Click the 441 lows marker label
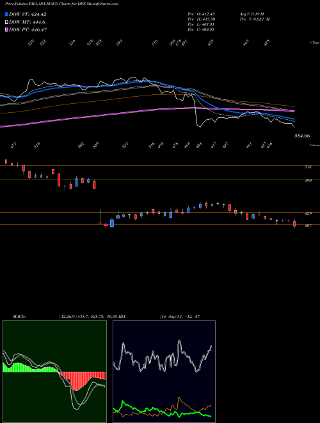320x423 pixels. 249,145
